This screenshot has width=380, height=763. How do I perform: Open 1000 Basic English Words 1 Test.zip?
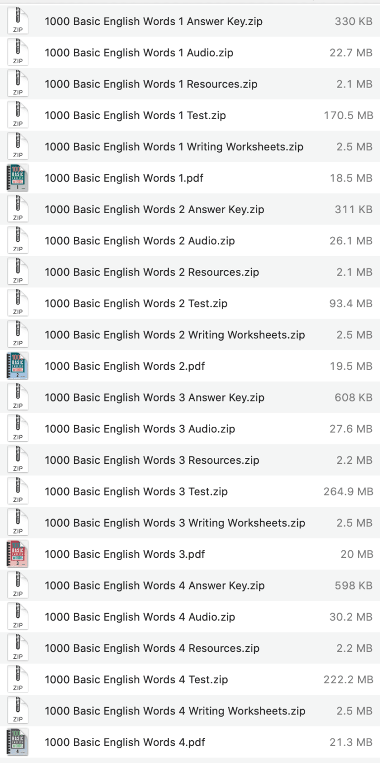pos(135,115)
